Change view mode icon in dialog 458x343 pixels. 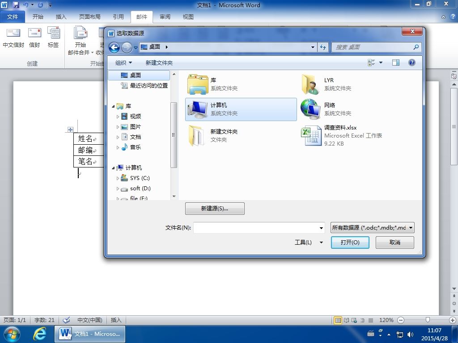371,63
